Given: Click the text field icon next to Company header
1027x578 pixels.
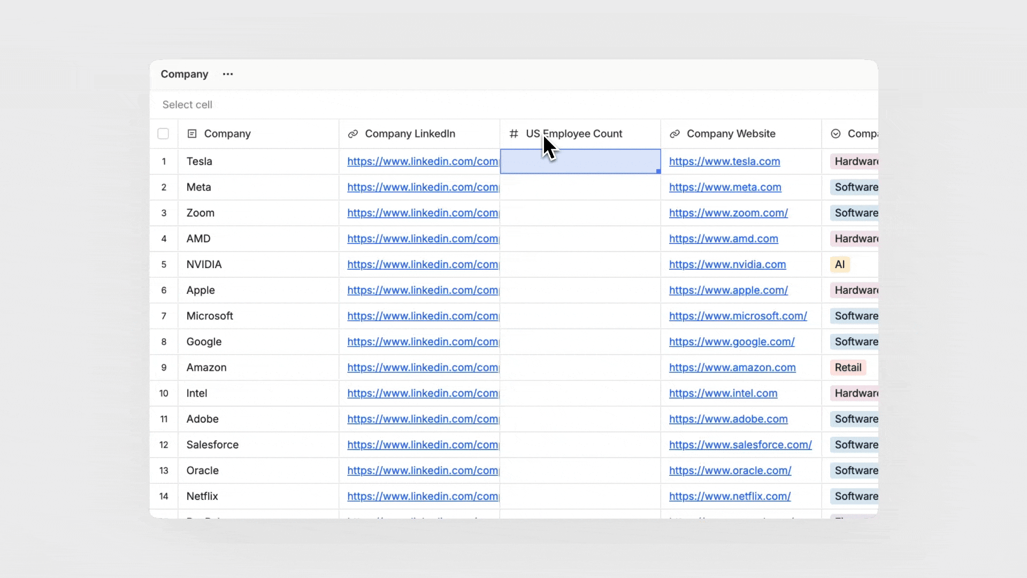Looking at the screenshot, I should click(x=192, y=134).
